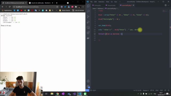Screen dimensions: 171x96
Task: Open the TS bookmarks folder
Action: point(51,10)
